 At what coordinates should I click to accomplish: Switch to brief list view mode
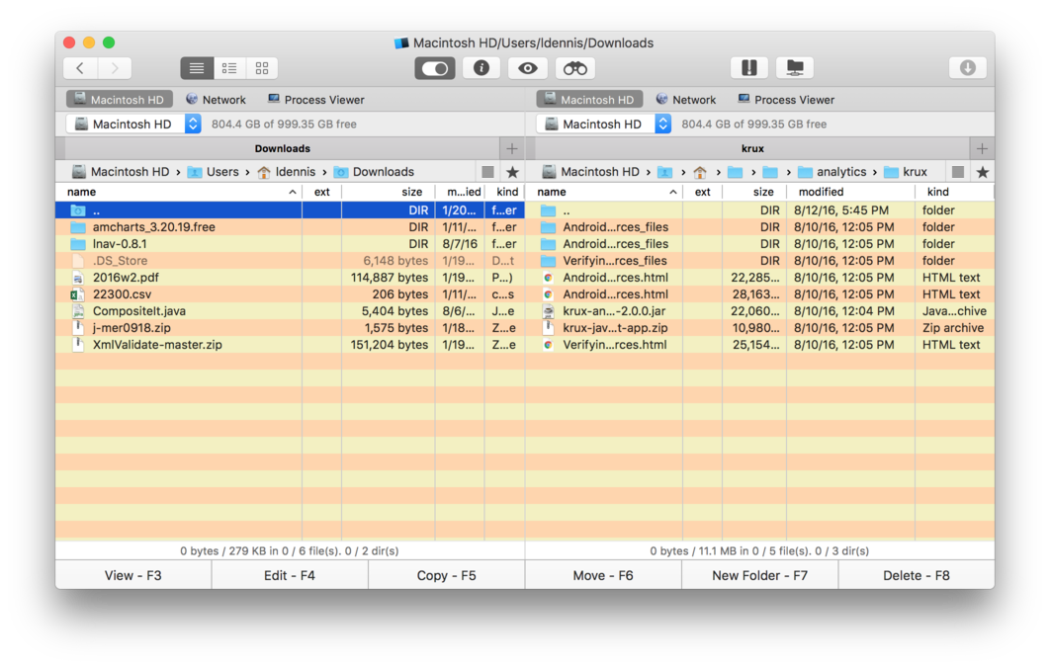tap(229, 68)
